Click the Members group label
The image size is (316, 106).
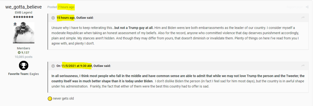[23, 48]
